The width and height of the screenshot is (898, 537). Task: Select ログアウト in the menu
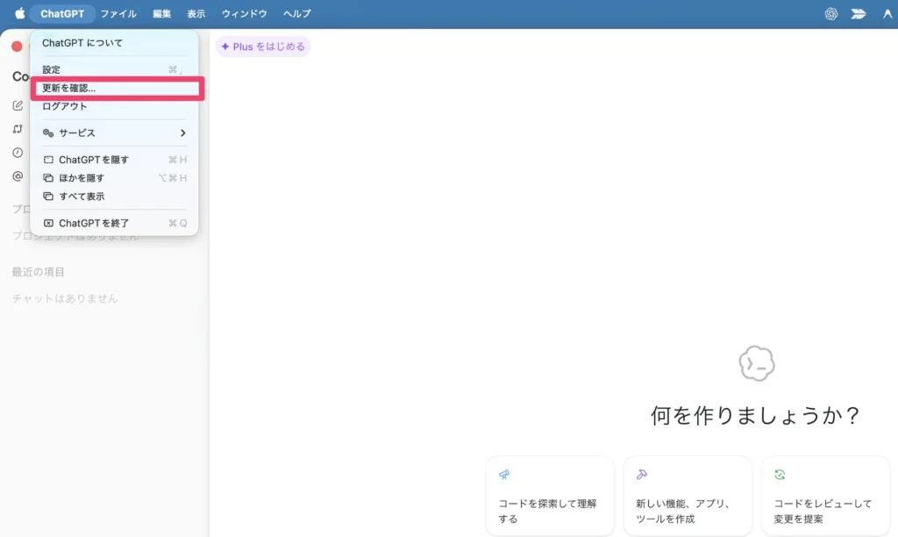(x=115, y=106)
